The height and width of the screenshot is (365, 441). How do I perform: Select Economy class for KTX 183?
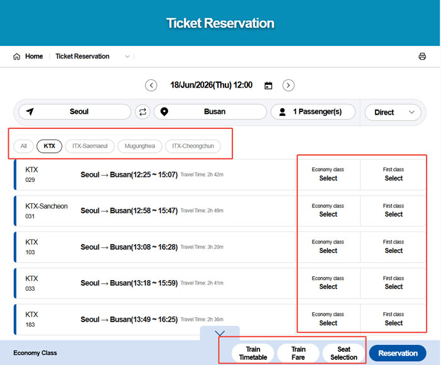[x=328, y=319]
